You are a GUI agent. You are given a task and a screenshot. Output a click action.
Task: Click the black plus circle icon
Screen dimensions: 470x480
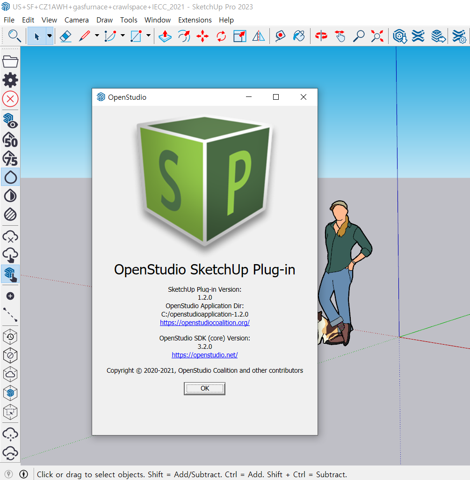pos(10,296)
